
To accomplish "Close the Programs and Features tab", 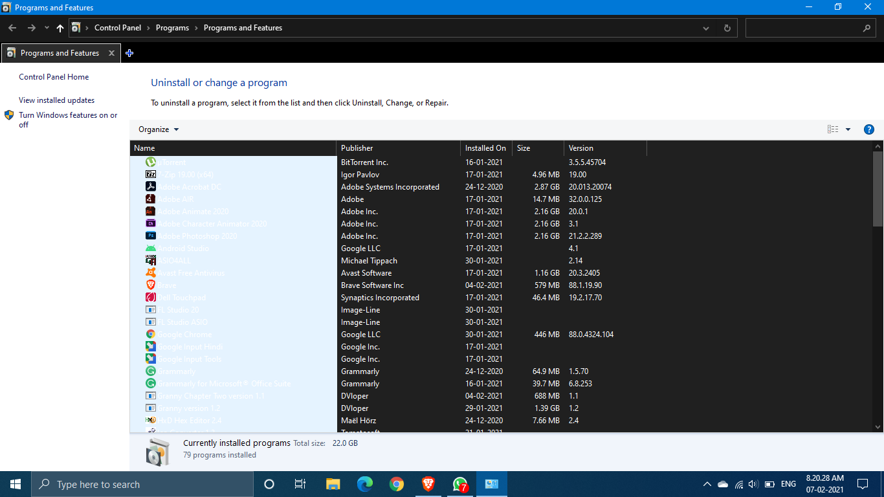I will (111, 53).
